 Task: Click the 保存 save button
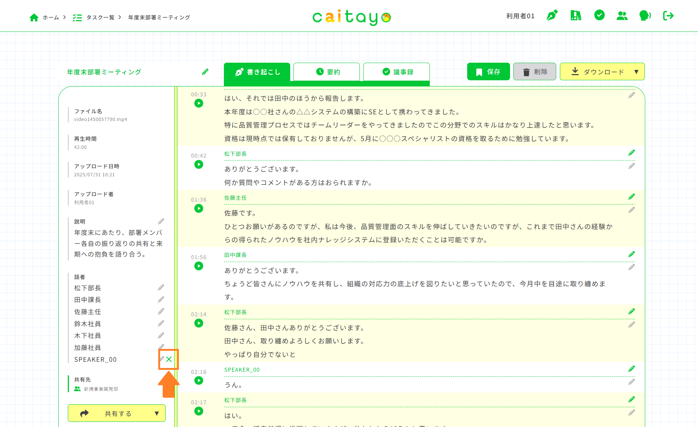[x=488, y=72]
